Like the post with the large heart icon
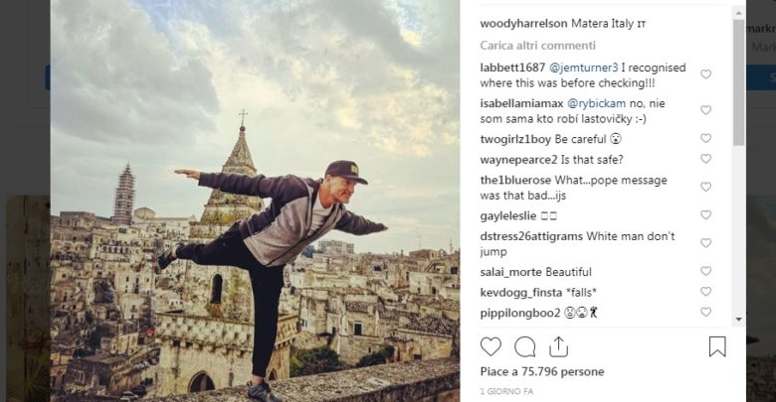This screenshot has width=776, height=402. (x=490, y=346)
